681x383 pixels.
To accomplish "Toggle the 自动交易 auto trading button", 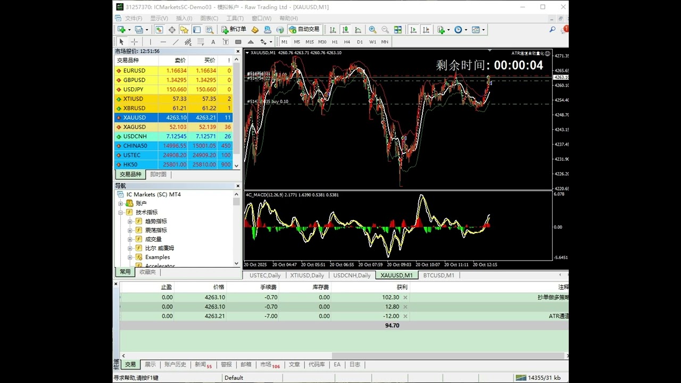I will coord(304,30).
